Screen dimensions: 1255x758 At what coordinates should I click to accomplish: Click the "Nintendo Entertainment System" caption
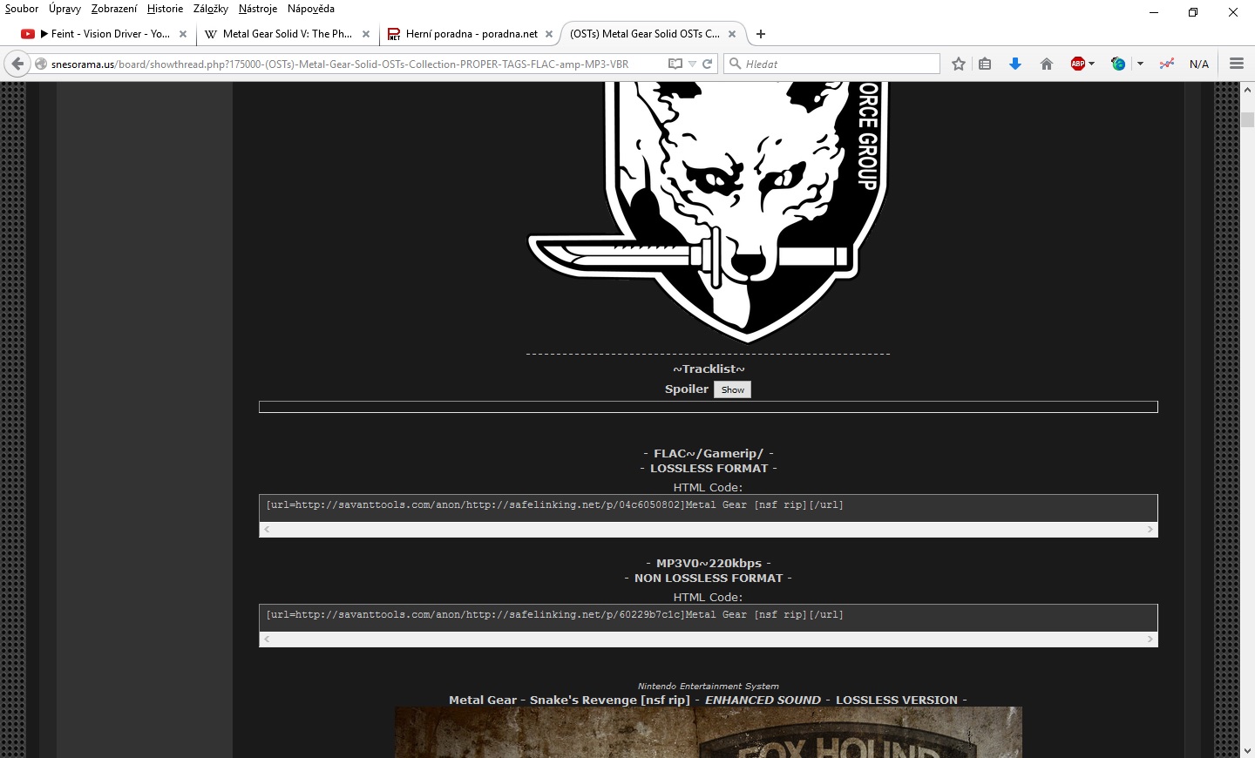coord(709,687)
